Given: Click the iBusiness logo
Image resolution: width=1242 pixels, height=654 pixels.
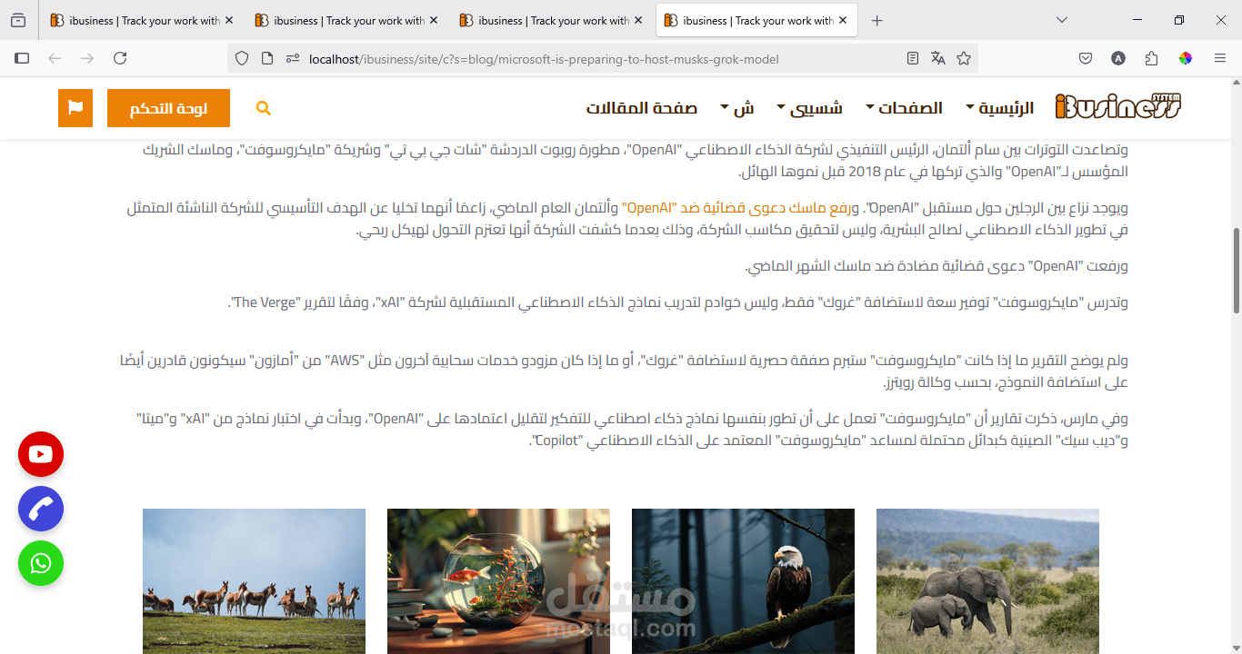Looking at the screenshot, I should click(x=1118, y=107).
